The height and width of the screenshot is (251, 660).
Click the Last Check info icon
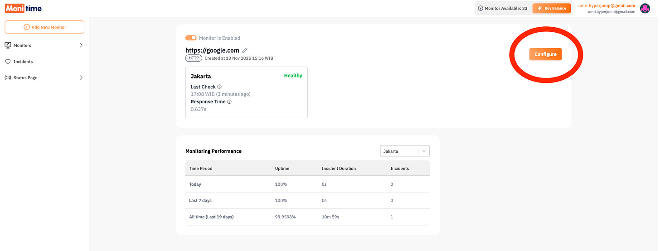coord(219,87)
